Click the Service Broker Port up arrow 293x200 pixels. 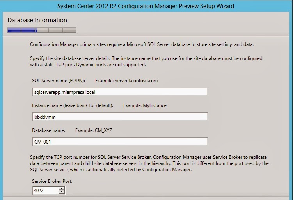(61, 188)
